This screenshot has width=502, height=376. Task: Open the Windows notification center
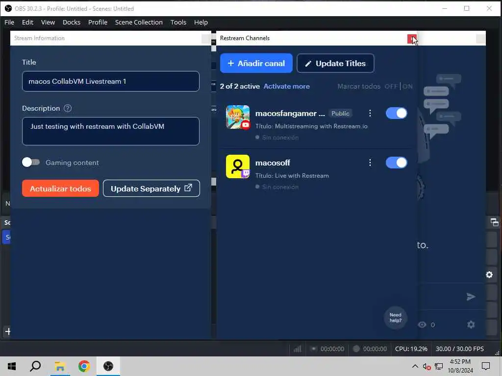pos(486,366)
